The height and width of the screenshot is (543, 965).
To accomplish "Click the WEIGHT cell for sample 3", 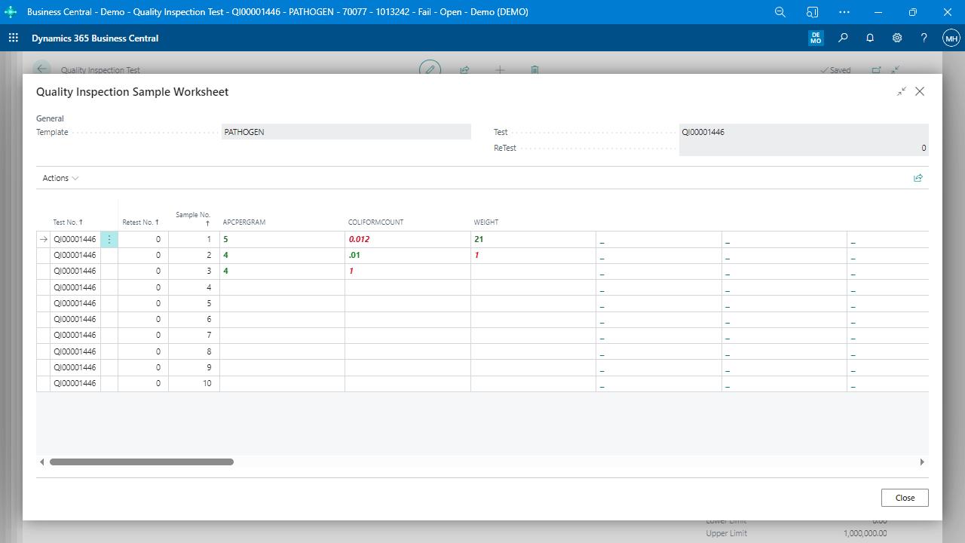I will (x=533, y=271).
